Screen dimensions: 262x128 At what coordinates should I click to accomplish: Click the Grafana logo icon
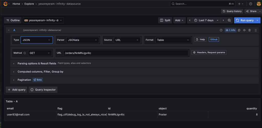click(5, 4)
